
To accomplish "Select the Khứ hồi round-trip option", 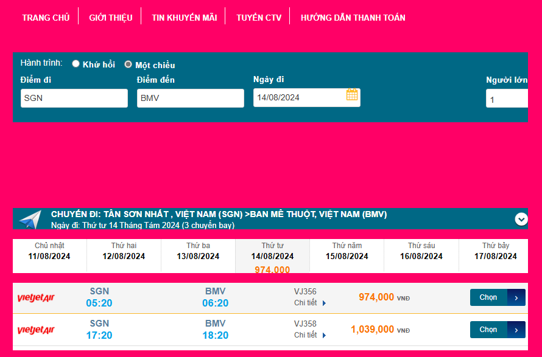I will (76, 64).
